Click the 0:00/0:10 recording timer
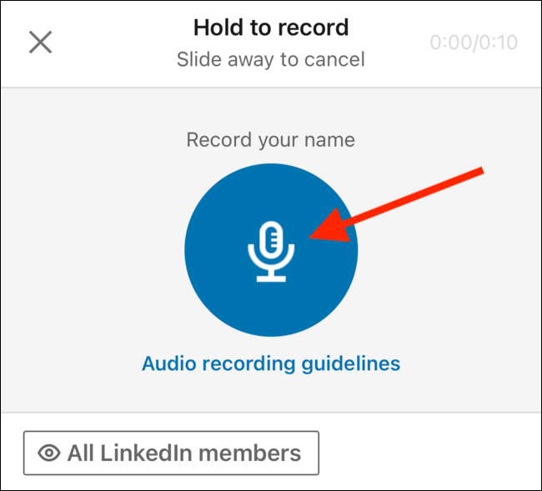Image resolution: width=542 pixels, height=491 pixels. click(471, 42)
